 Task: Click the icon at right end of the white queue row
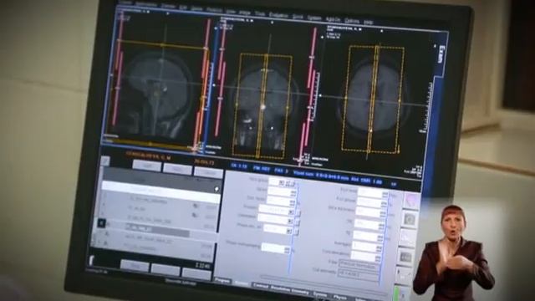217,189
